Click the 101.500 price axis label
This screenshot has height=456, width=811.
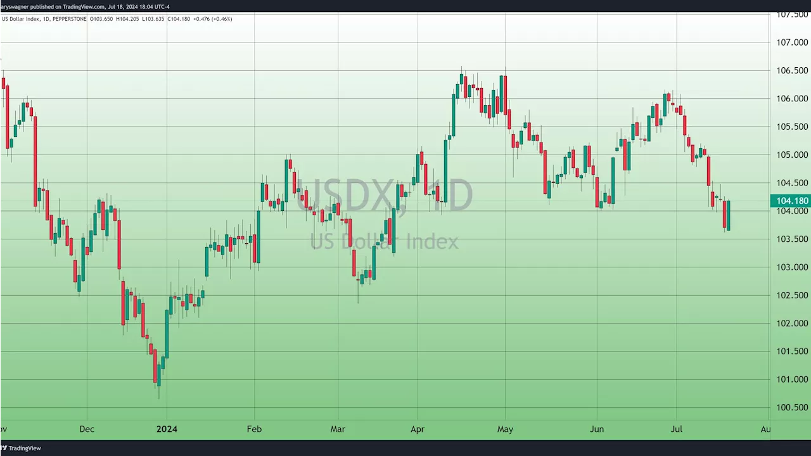coord(792,351)
